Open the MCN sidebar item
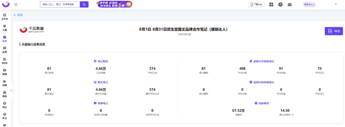This screenshot has width=345, height=127. tap(4, 61)
